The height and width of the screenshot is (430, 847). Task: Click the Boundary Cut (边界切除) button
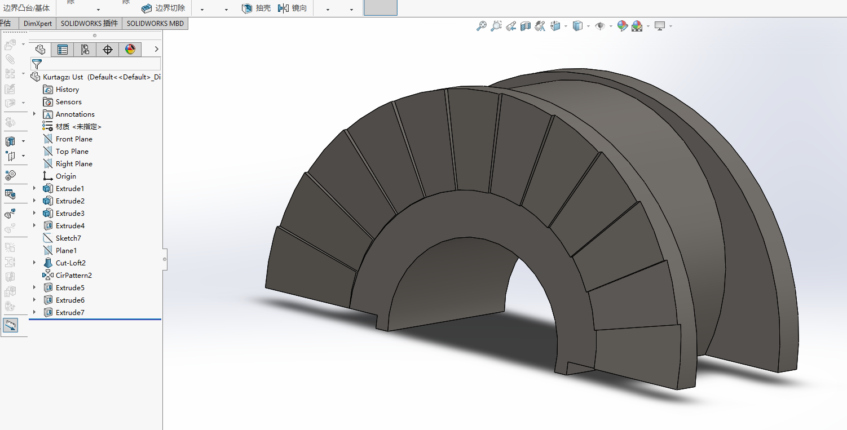(163, 8)
